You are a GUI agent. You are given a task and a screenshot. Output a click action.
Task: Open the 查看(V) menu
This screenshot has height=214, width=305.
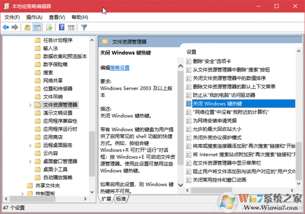57,17
